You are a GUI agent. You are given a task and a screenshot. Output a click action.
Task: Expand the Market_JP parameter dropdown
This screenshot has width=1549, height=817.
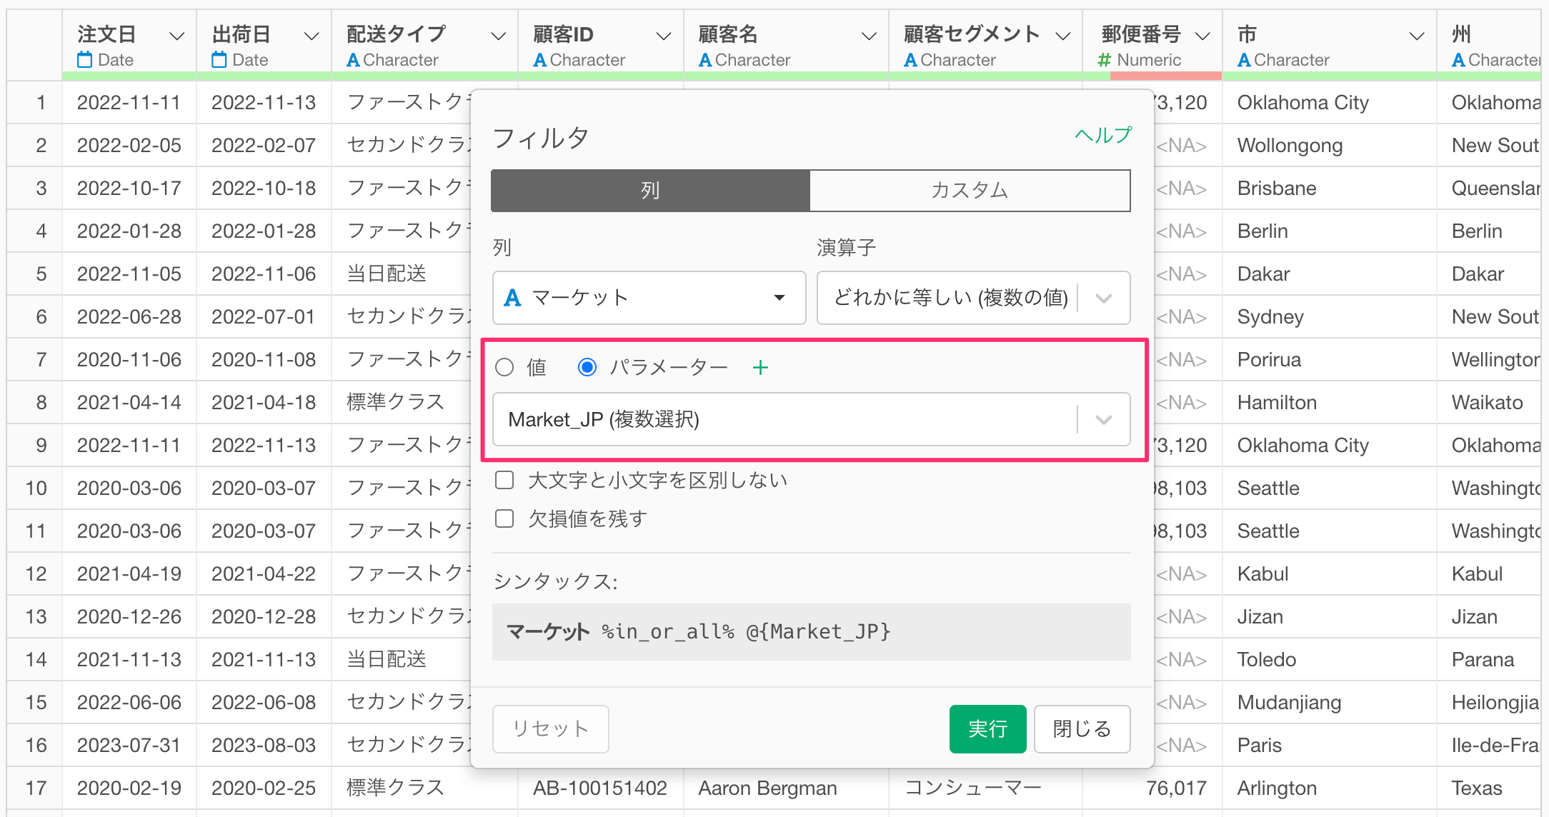[x=1104, y=419]
